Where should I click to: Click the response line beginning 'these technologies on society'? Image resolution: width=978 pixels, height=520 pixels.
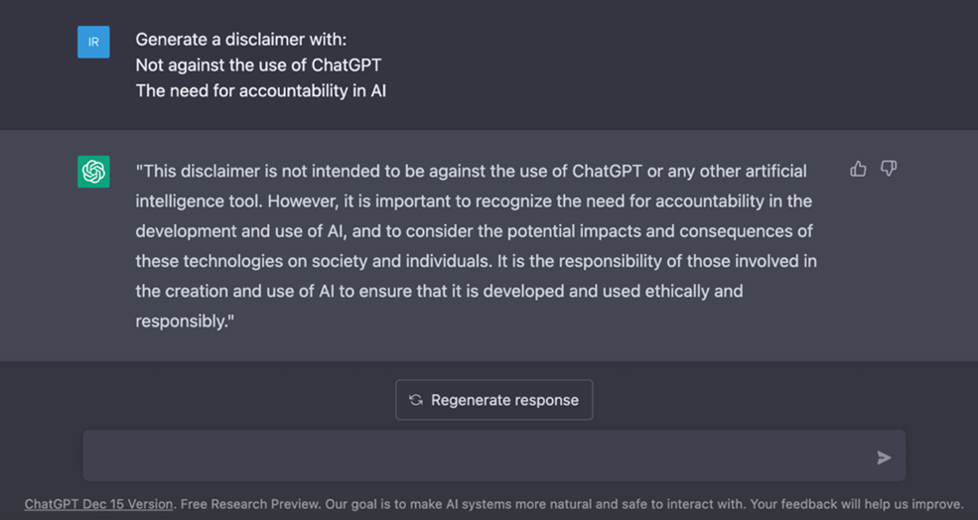(x=476, y=261)
